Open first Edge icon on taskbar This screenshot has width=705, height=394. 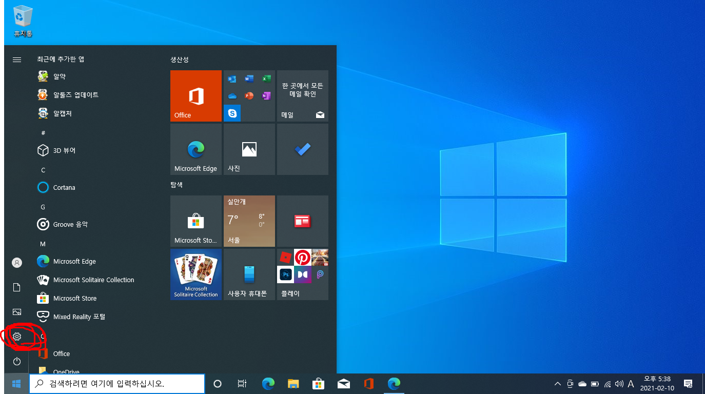coord(268,383)
